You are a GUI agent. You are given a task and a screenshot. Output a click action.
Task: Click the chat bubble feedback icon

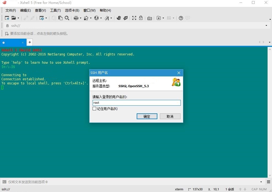[x=187, y=18]
